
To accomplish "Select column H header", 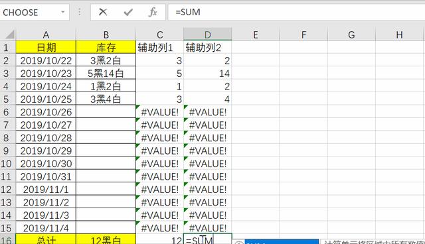I will click(399, 34).
